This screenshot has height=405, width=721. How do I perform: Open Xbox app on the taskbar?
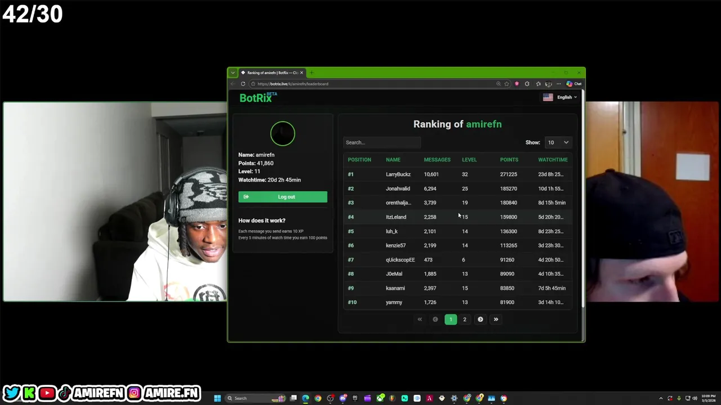pos(380,398)
